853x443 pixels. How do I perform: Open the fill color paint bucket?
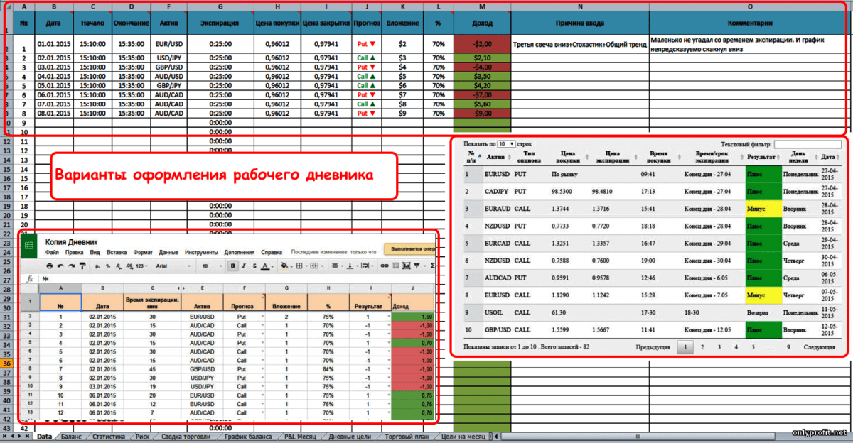tap(284, 266)
